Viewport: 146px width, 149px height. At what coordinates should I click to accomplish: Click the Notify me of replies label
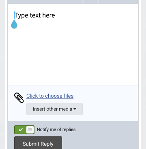[56, 129]
